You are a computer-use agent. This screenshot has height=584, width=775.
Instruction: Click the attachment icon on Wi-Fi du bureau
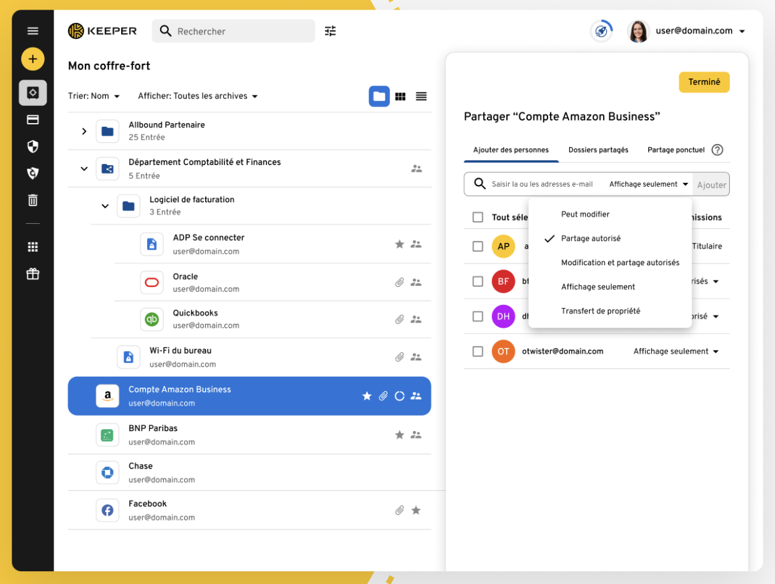(400, 357)
